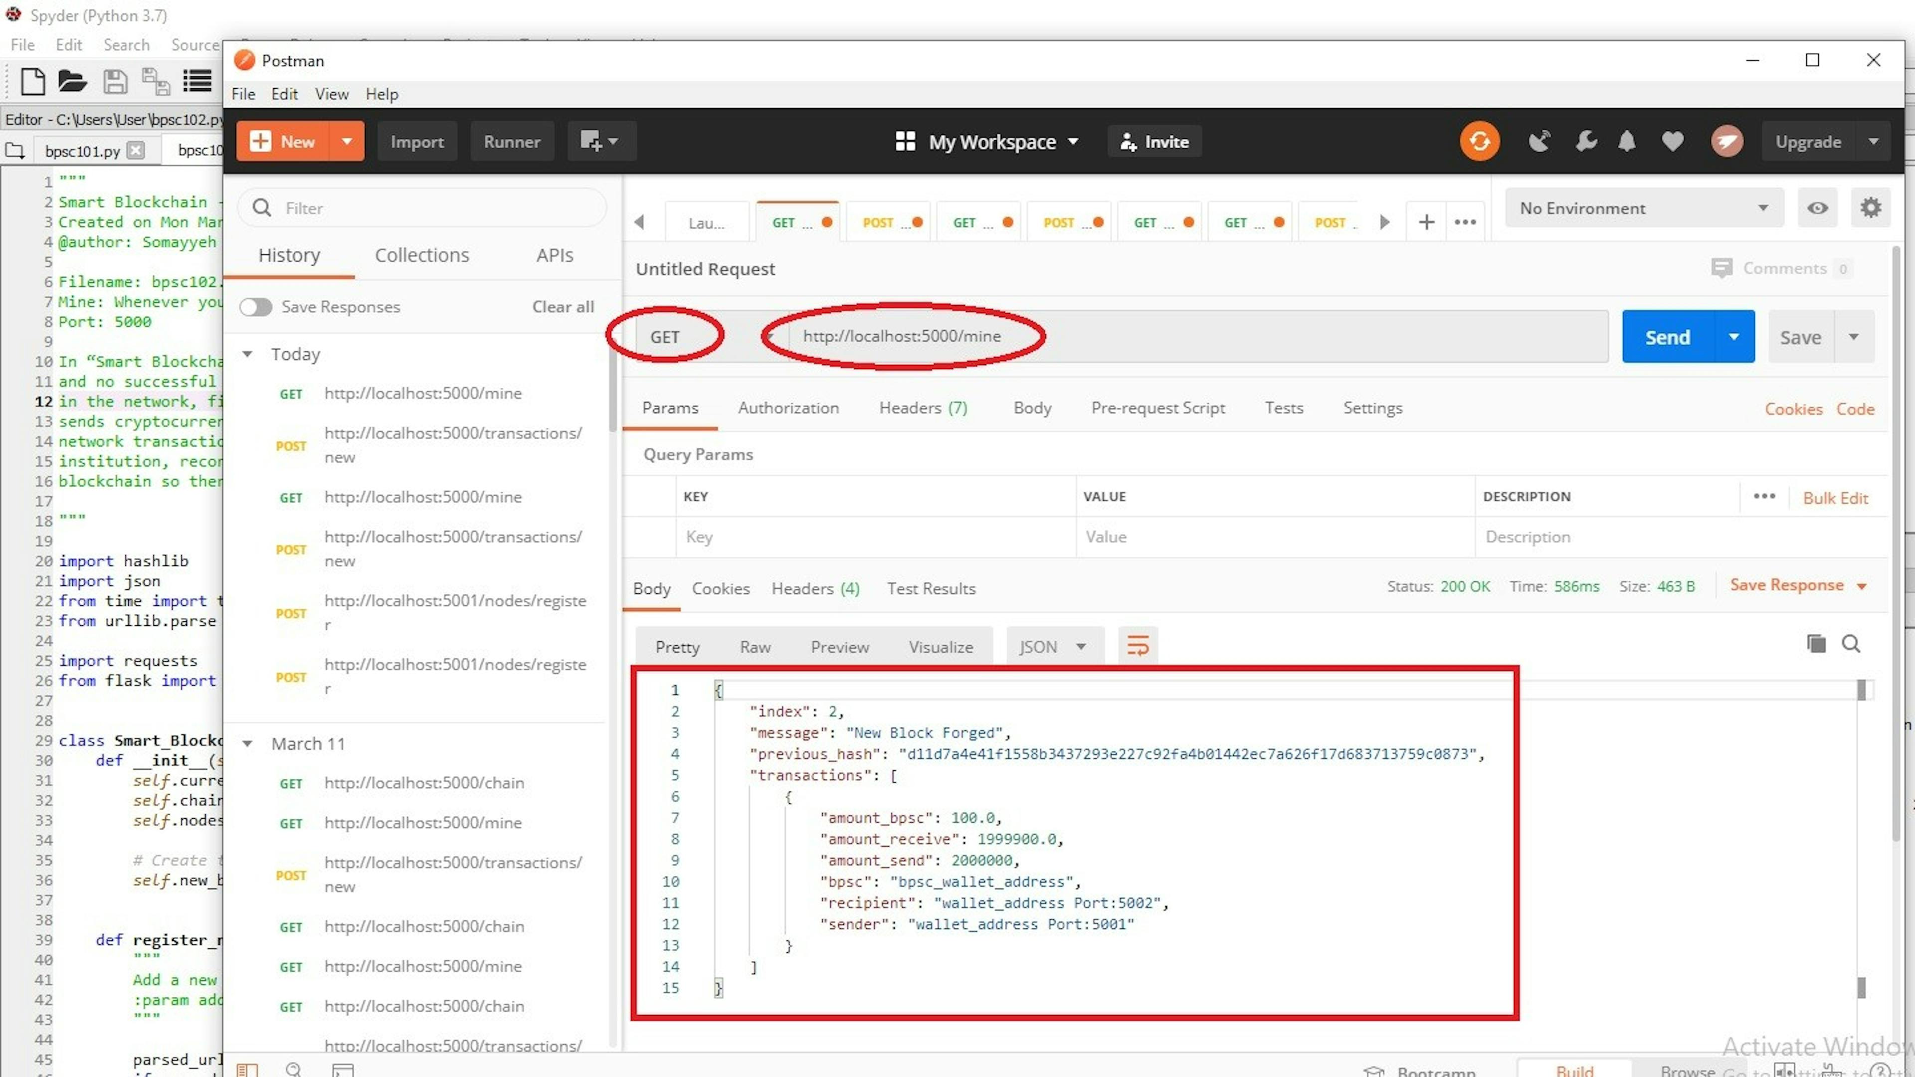Click Spyder save file icon
This screenshot has width=1915, height=1077.
click(x=115, y=81)
